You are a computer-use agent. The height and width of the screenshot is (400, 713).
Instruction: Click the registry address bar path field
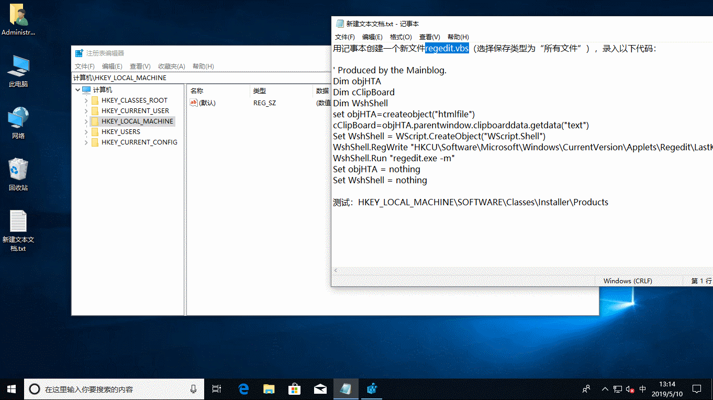(202, 77)
